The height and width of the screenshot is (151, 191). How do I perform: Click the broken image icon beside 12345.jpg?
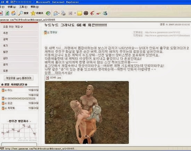[47, 78]
